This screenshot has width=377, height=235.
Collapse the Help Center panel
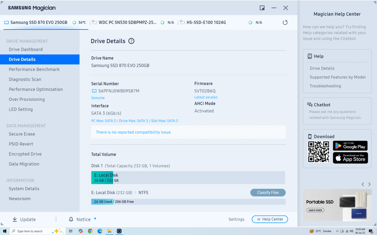(270, 219)
